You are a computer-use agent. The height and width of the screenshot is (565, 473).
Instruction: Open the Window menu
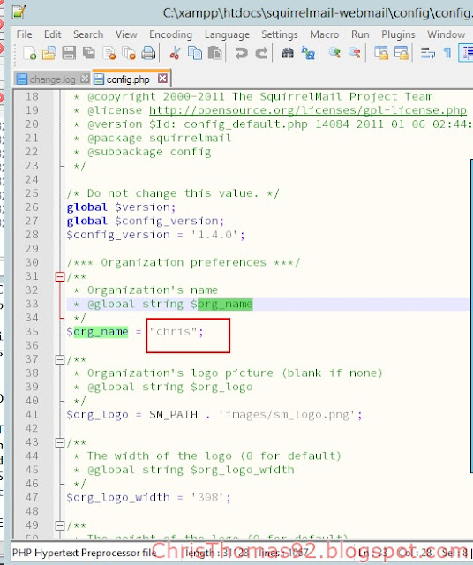pyautogui.click(x=446, y=34)
